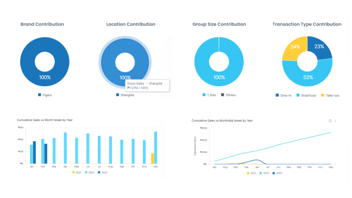Toggle Figaro legend in Brand Contribution

pyautogui.click(x=45, y=95)
